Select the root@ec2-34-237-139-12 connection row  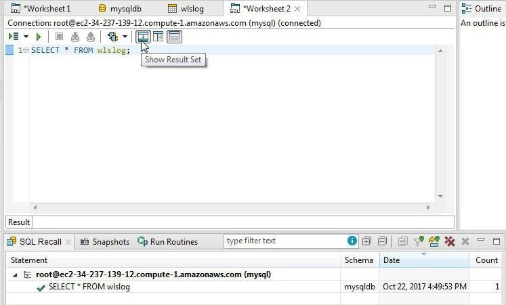click(x=153, y=274)
